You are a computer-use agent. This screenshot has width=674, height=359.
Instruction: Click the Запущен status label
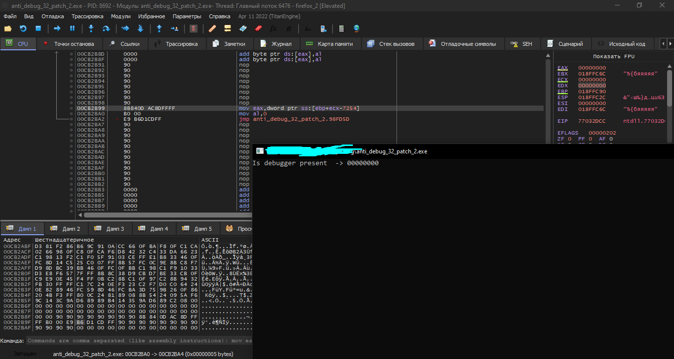coord(25,354)
